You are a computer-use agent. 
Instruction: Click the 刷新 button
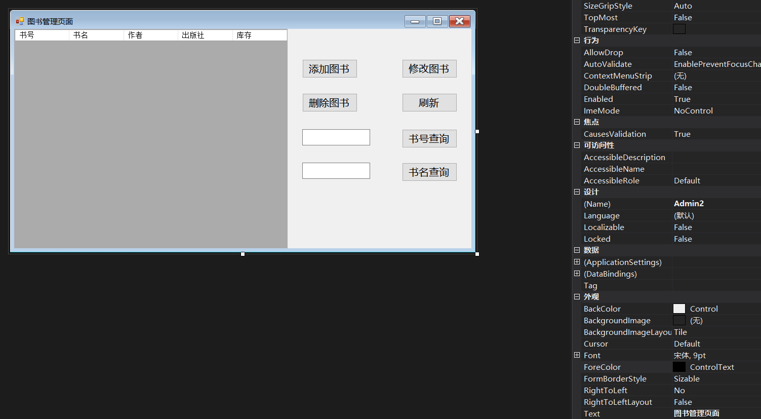pyautogui.click(x=429, y=103)
